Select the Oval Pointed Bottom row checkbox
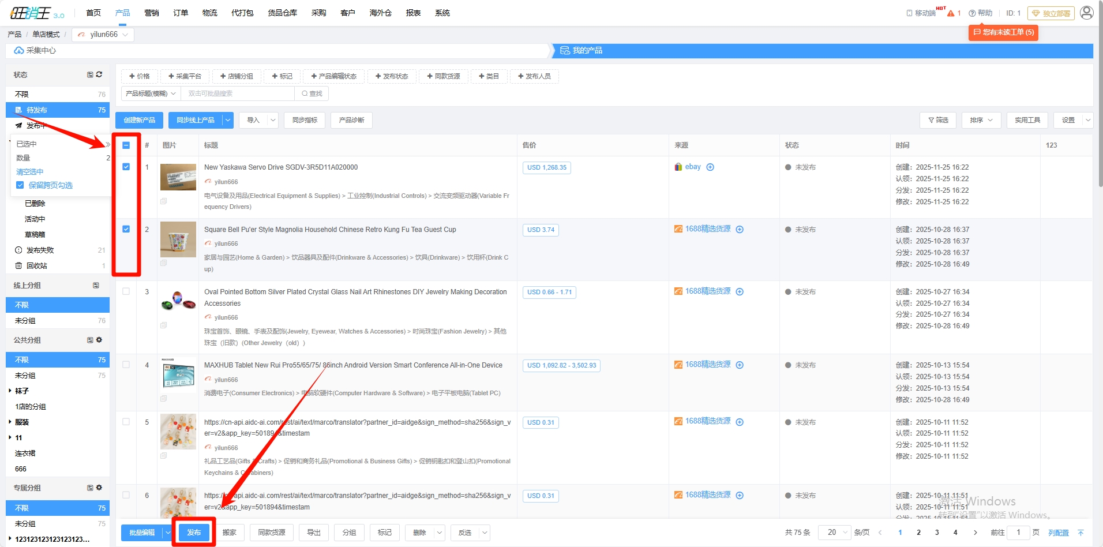The width and height of the screenshot is (1103, 547). click(126, 291)
